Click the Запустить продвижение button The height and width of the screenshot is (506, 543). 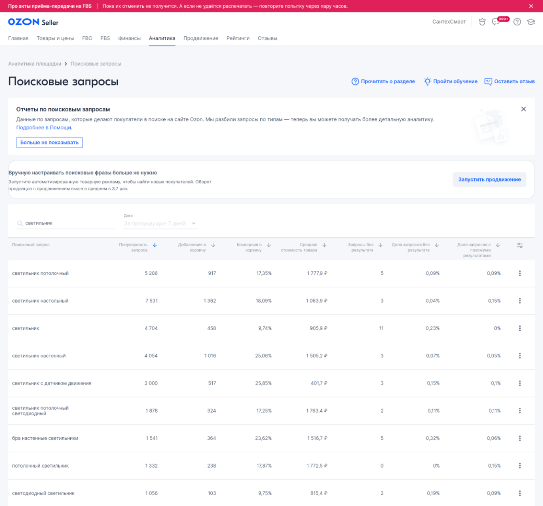point(489,180)
